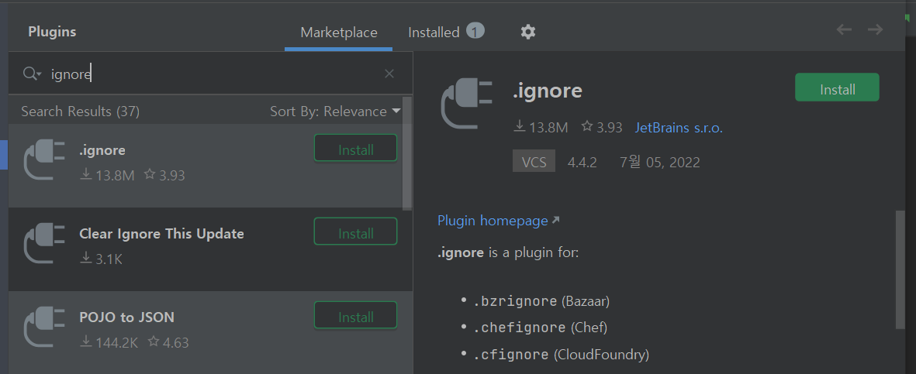Install the POJO to JSON plugin

(356, 316)
